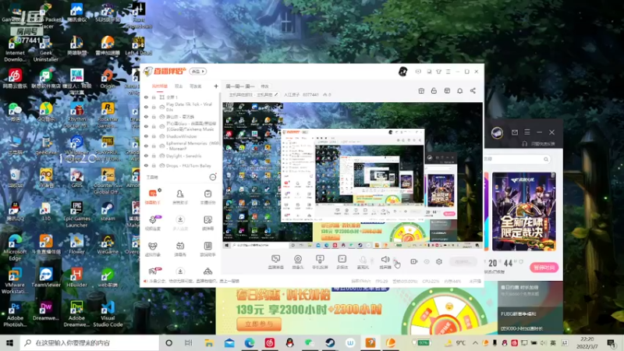
Task: Expand the speaker volume dropdown arrow
Action: point(395,261)
